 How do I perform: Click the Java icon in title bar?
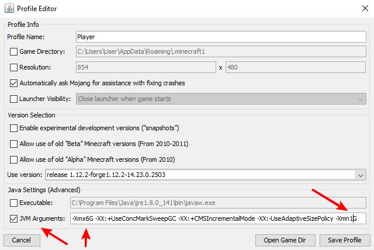(8, 9)
